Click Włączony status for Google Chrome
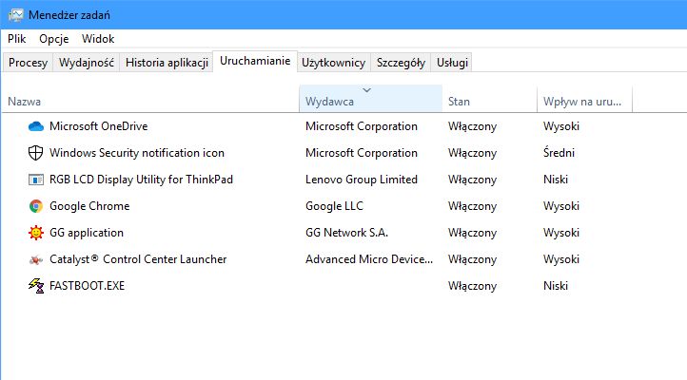Viewport: 687px width, 380px height. pos(472,207)
